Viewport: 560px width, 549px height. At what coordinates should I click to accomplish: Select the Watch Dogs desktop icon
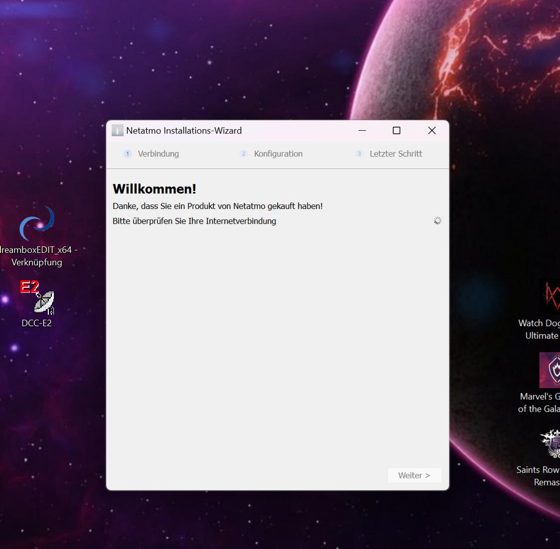[x=550, y=297]
